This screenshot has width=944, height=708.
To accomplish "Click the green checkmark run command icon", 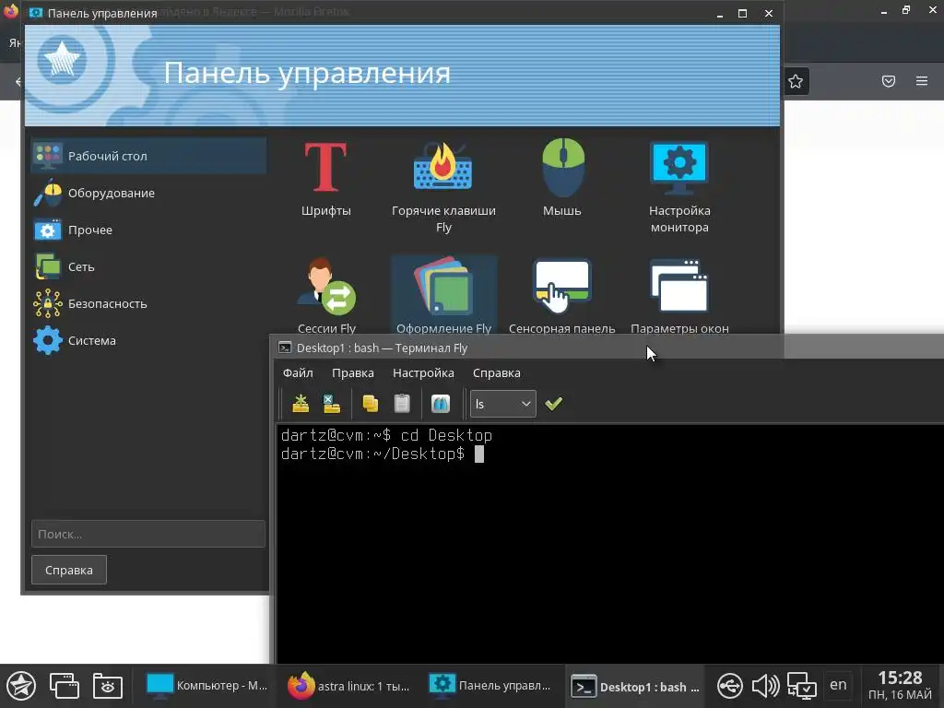I will click(x=553, y=404).
